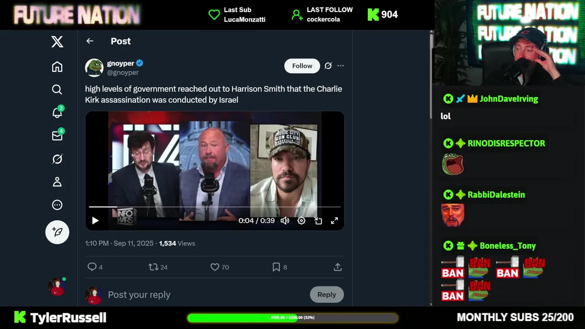Like the post with heart icon
585x329 pixels.
coord(215,267)
